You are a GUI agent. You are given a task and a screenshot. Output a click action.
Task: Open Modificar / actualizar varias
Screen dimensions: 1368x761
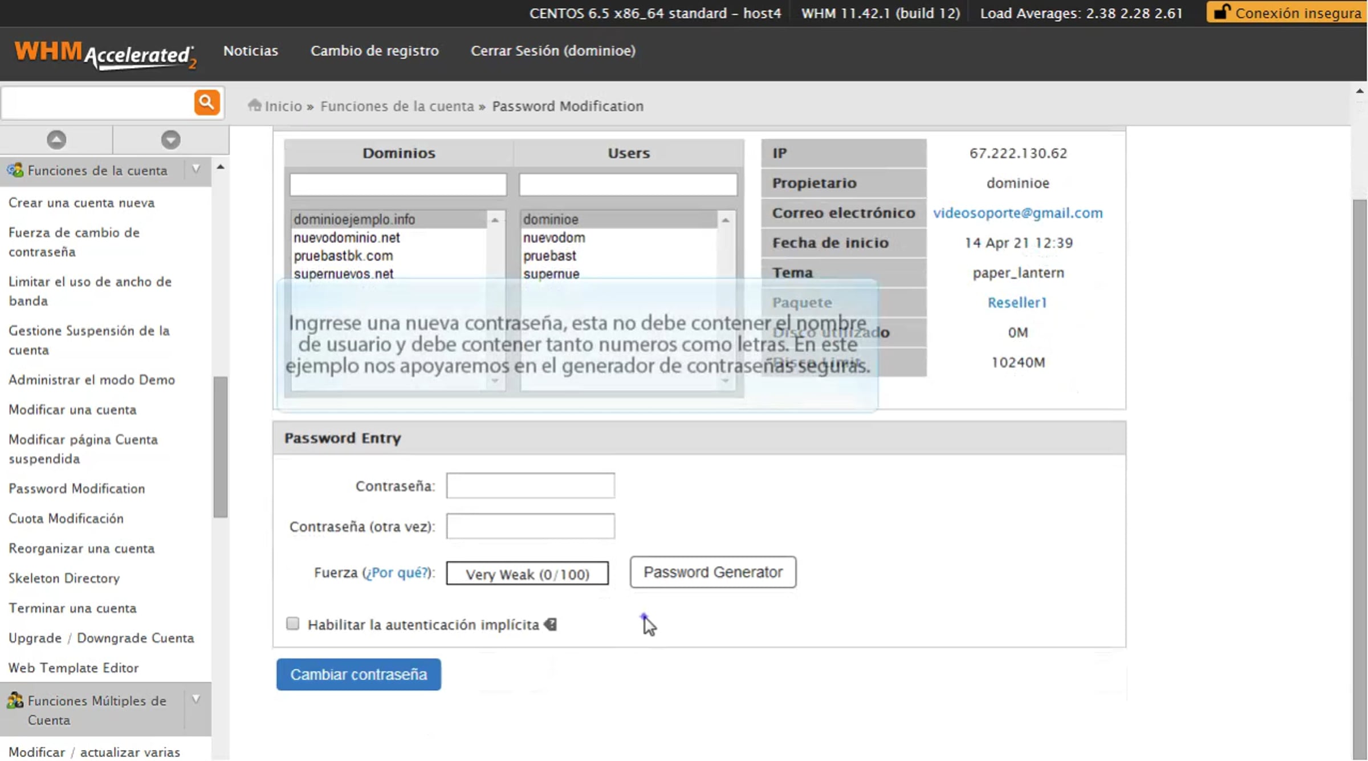click(94, 752)
